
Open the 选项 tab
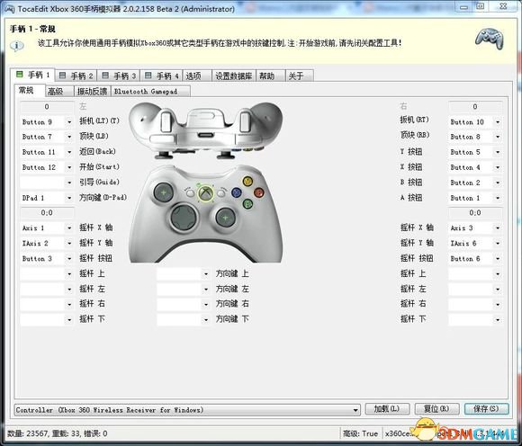pos(196,76)
